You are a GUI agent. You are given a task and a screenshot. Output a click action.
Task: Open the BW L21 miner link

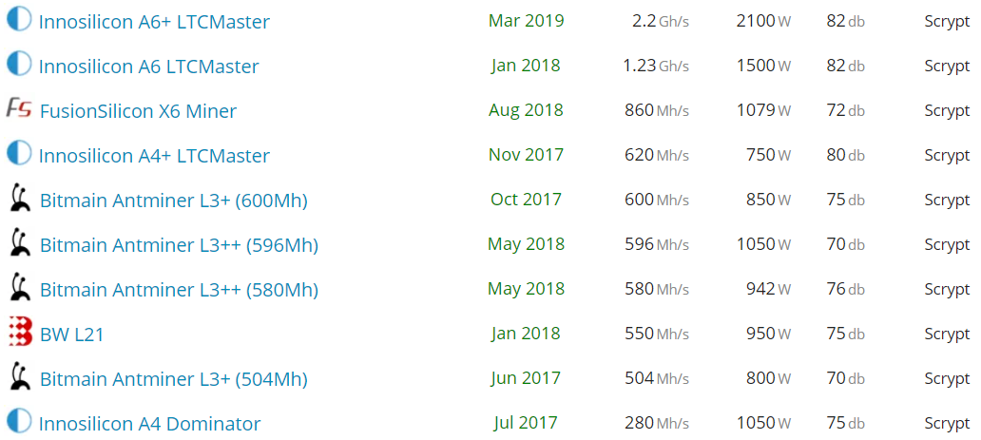tap(72, 335)
